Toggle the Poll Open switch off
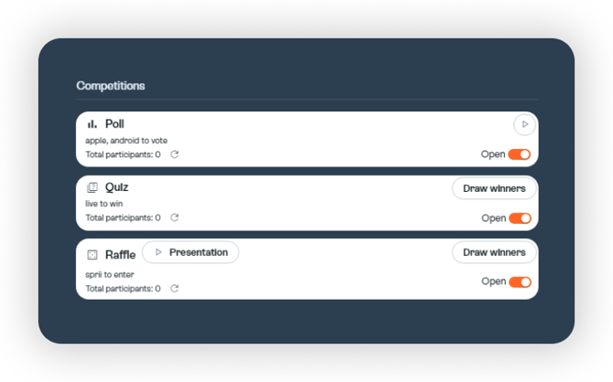Screen dimensions: 613x382 click(520, 154)
